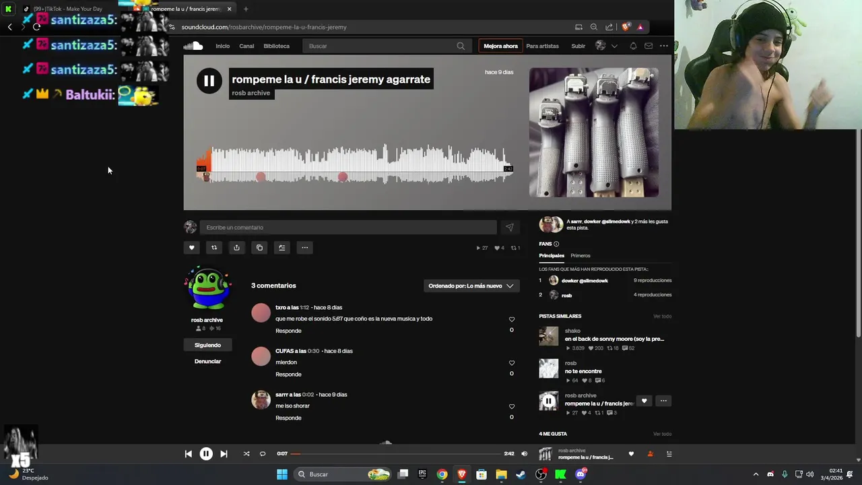
Task: Open the shako similar track thumbnail
Action: (x=549, y=336)
